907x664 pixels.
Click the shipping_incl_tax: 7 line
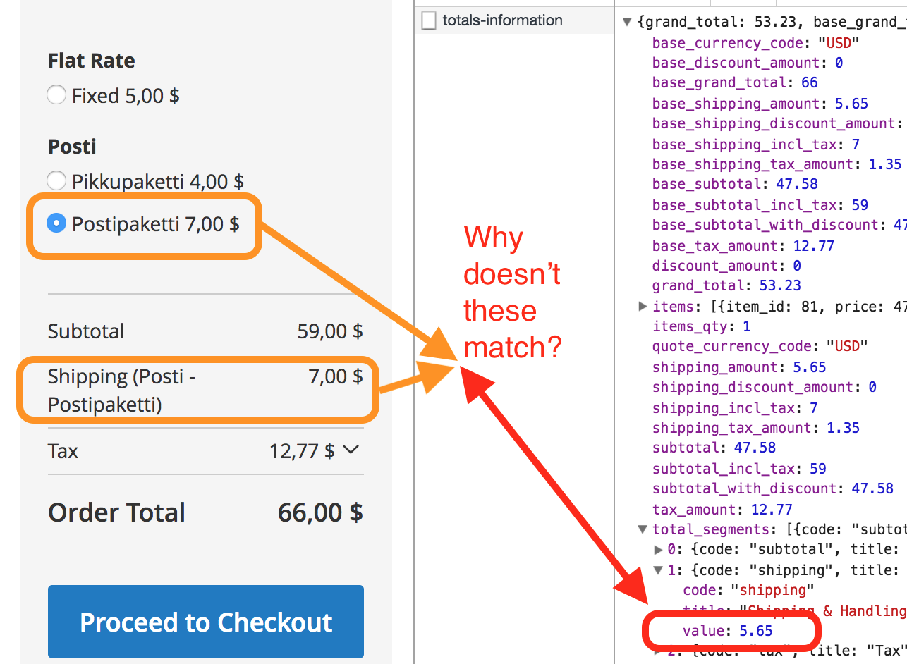coord(735,408)
